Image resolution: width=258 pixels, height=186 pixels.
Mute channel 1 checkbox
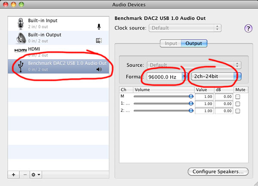tap(238, 104)
